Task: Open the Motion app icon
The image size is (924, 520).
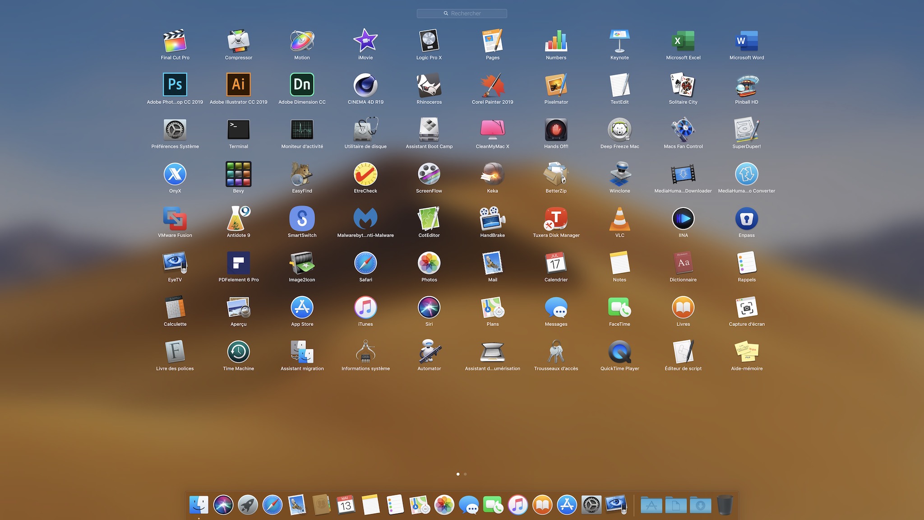Action: point(302,41)
